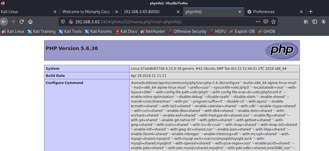
Task: Open Kali Training bookmark
Action: tap(42, 31)
